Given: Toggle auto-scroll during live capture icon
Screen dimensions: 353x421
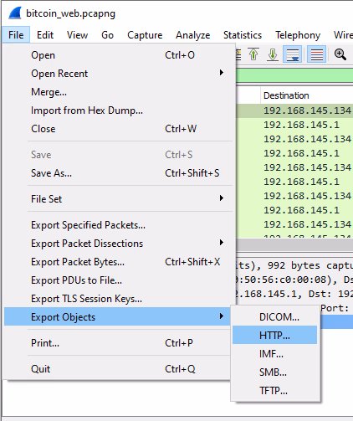Looking at the screenshot, I should 293,54.
